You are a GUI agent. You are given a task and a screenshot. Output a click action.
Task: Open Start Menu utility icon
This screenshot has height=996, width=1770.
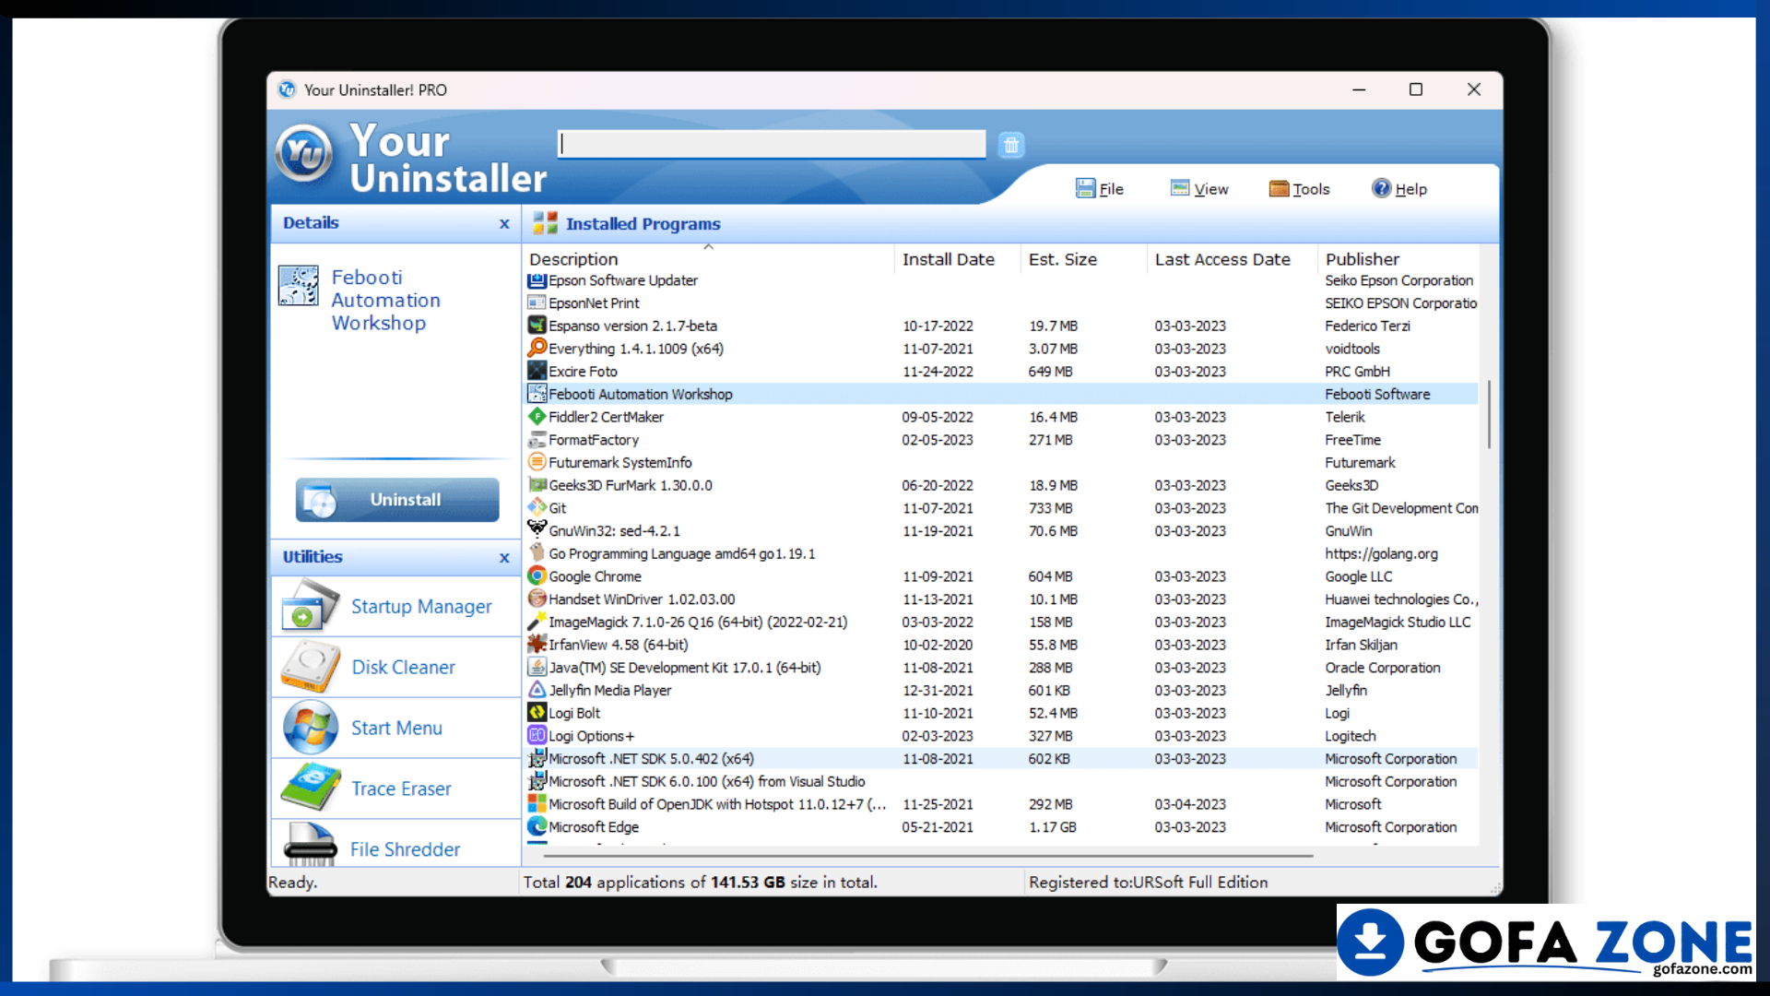pos(310,728)
